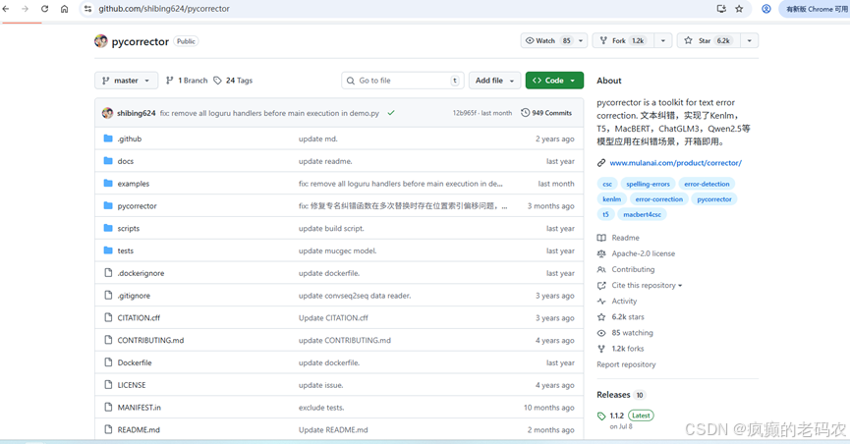Click the csc topic tag

click(x=607, y=184)
